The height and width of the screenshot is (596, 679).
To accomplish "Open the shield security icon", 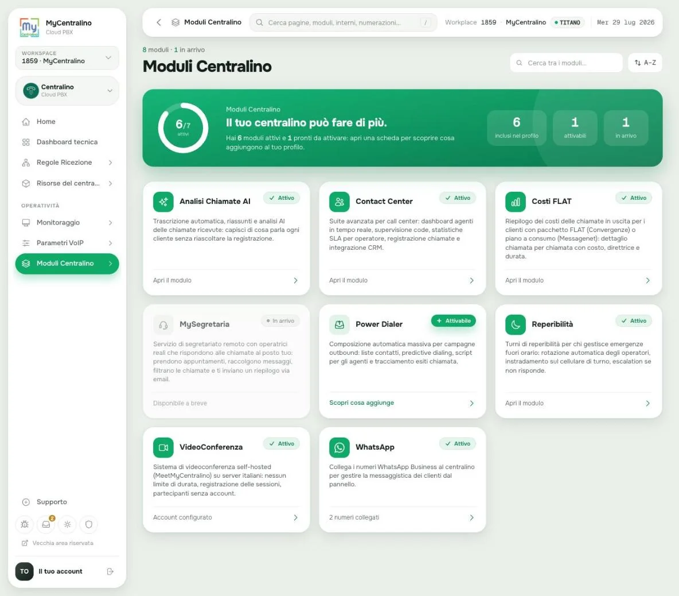I will tap(89, 524).
